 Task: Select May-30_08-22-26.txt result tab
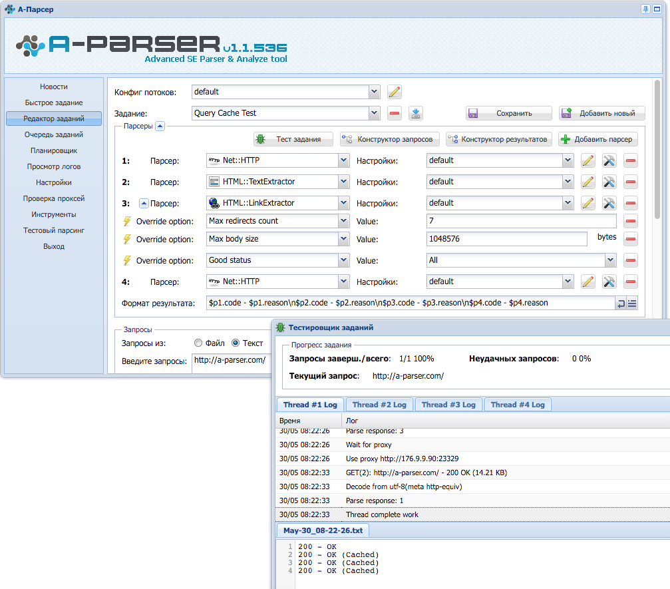click(323, 530)
